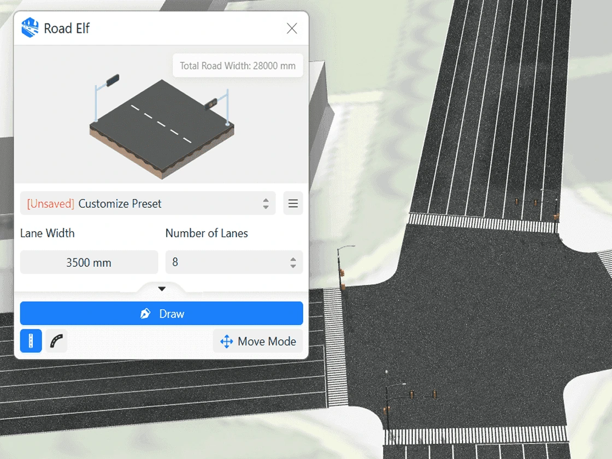612x459 pixels.
Task: Activate Move Mode
Action: (258, 342)
